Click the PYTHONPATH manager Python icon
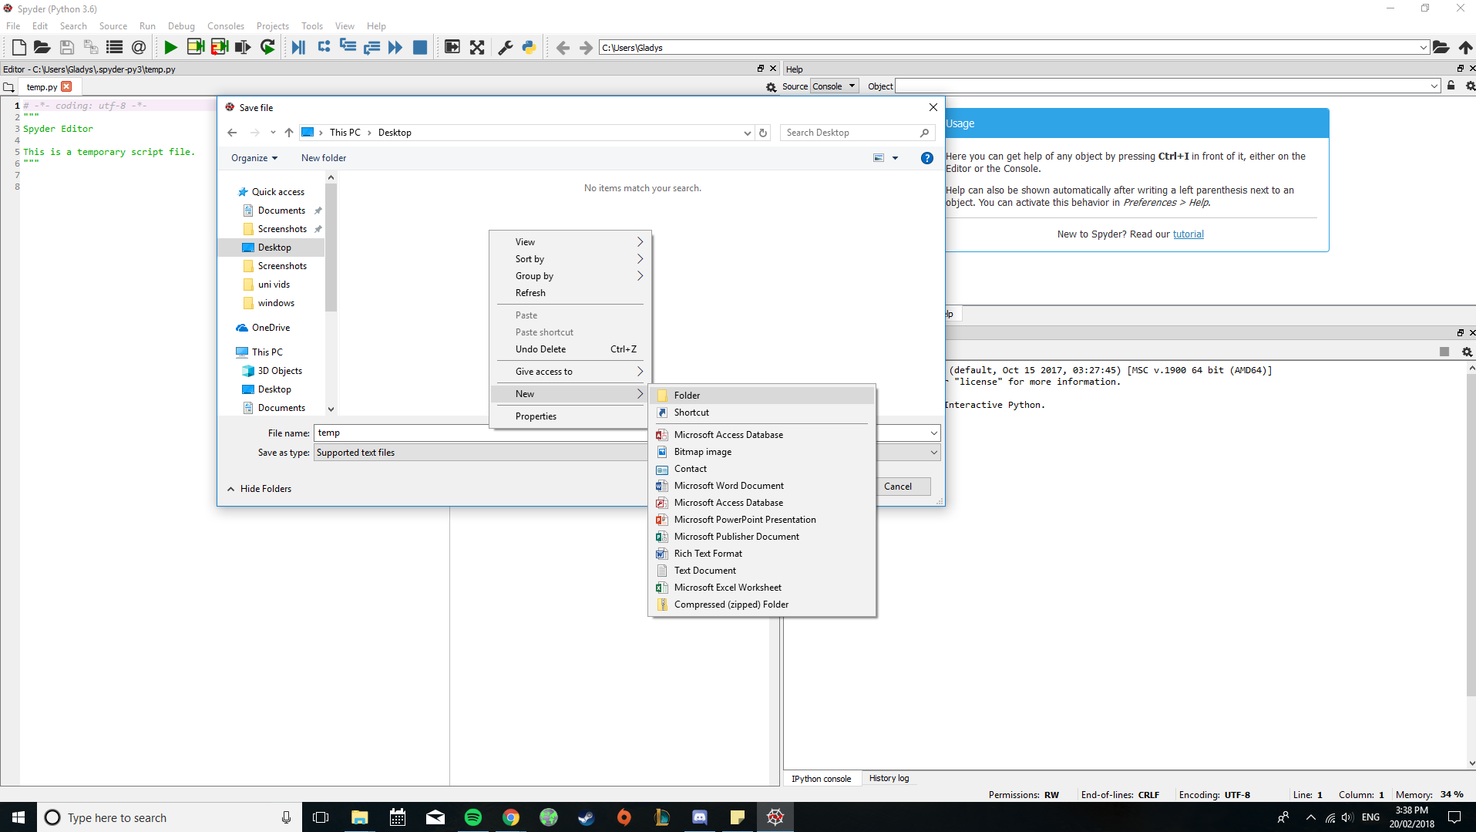Viewport: 1476px width, 832px height. tap(529, 47)
